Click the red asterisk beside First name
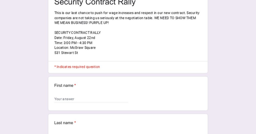Viewport: 256px width, 134px height. pyautogui.click(x=75, y=85)
